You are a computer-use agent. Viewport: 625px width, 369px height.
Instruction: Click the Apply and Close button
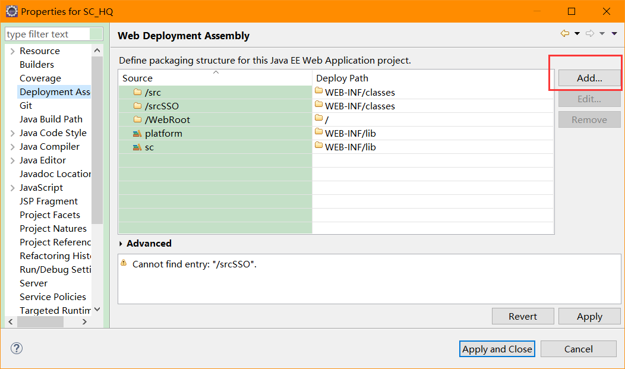(x=497, y=349)
